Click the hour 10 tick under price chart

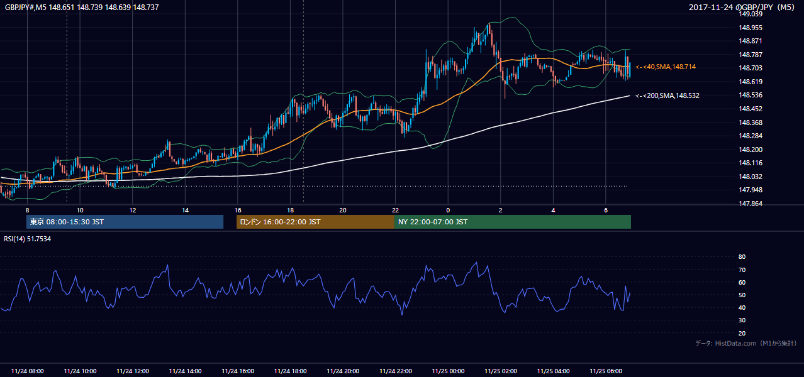80,210
